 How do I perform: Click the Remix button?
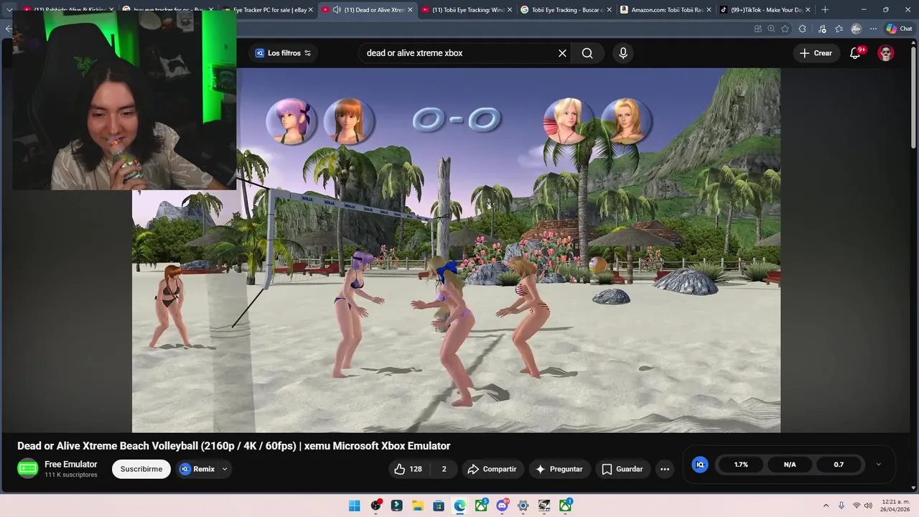tap(197, 469)
